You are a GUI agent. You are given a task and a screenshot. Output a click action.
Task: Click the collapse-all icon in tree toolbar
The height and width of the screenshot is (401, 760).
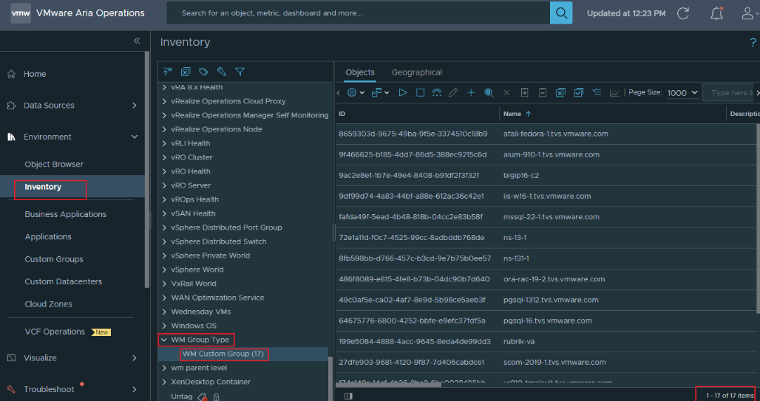click(x=168, y=72)
